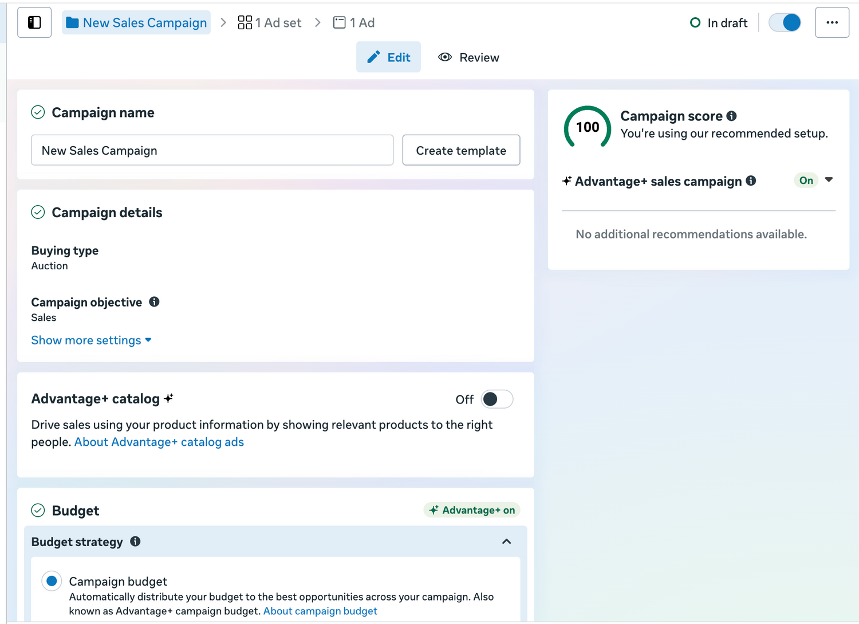Image resolution: width=859 pixels, height=624 pixels.
Task: Click the Advantage+ sales campaign info icon
Action: tap(751, 181)
